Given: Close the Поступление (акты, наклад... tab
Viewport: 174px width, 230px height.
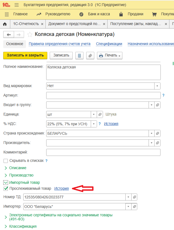Looking at the screenshot, I should pyautogui.click(x=166, y=24).
